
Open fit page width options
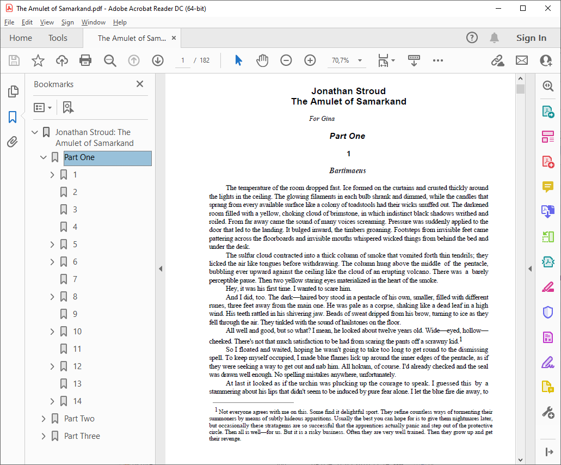click(x=386, y=60)
